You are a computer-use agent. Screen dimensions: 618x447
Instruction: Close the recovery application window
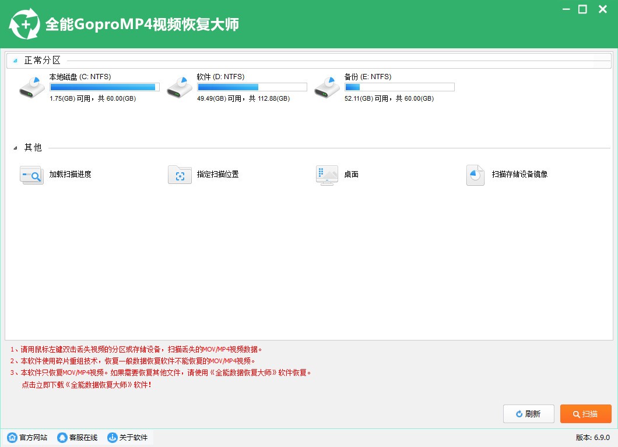pyautogui.click(x=603, y=9)
